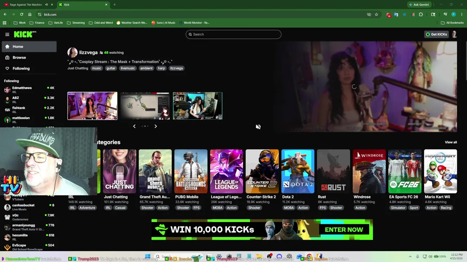Open EvScape channel in Following list
Screen dimensions: 467x262
click(29, 247)
